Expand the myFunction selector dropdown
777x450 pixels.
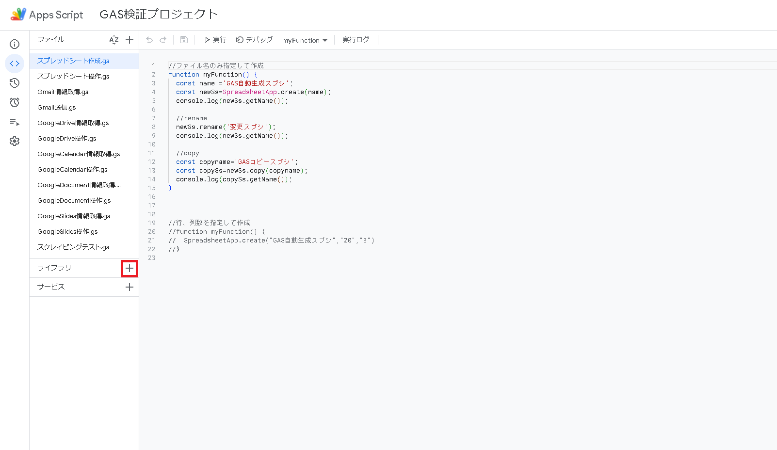pos(305,40)
